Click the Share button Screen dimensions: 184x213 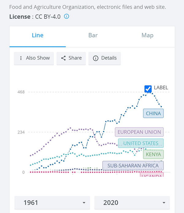[71, 58]
